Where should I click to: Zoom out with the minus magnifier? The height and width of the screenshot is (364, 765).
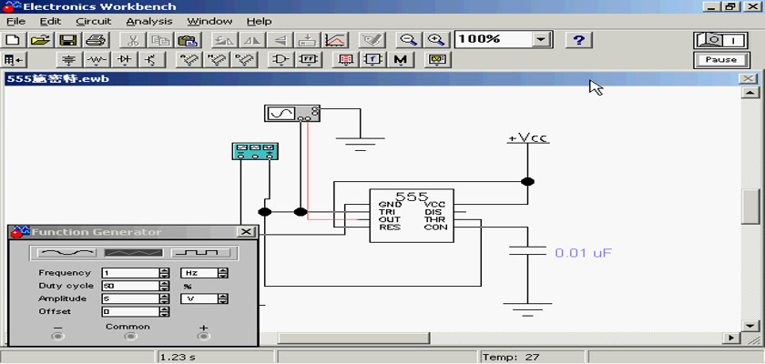tap(408, 40)
